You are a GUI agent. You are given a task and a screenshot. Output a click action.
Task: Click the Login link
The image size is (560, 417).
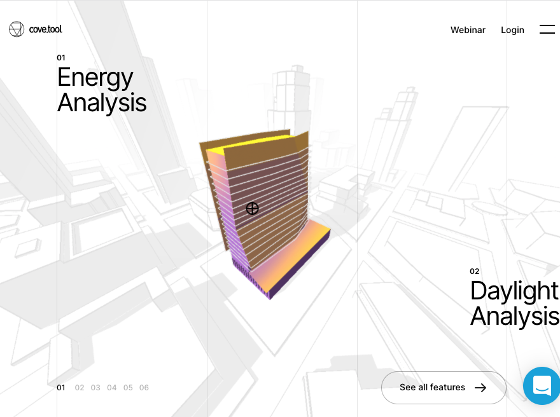512,31
